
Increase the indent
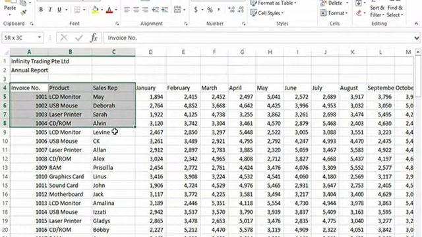pos(165,10)
